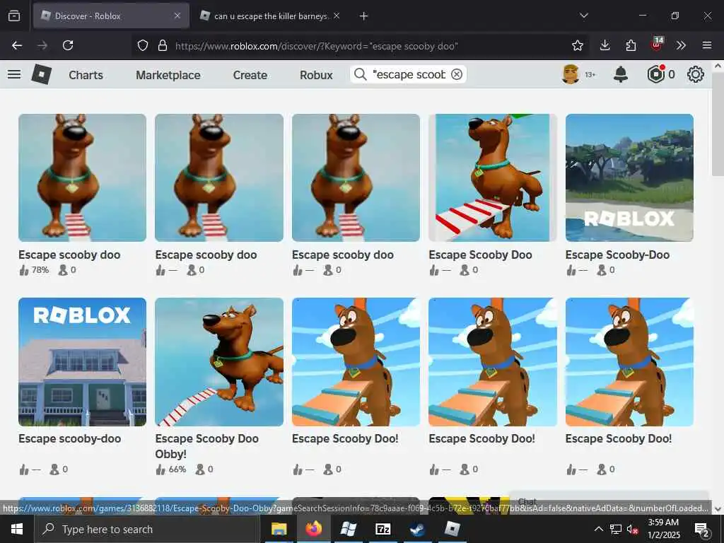Reload the page in Firefox
724x543 pixels.
pos(68,45)
